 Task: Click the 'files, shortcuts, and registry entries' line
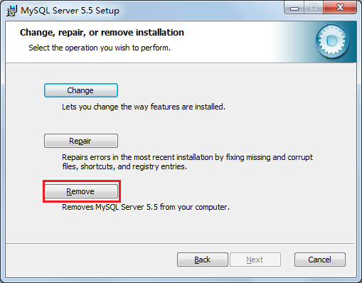[x=124, y=166]
